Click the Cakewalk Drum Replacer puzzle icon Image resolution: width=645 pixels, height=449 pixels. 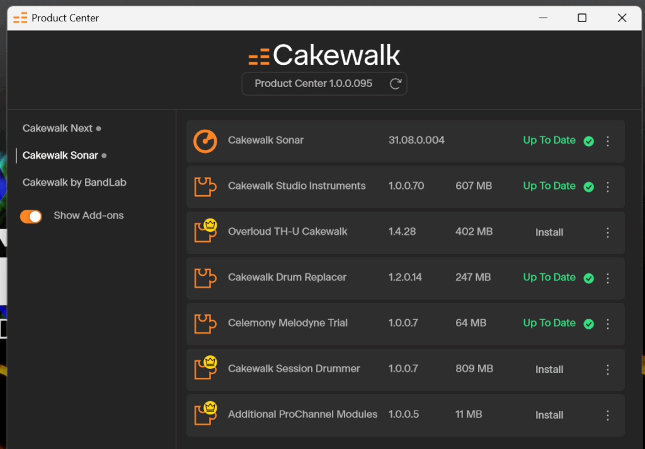click(x=205, y=278)
